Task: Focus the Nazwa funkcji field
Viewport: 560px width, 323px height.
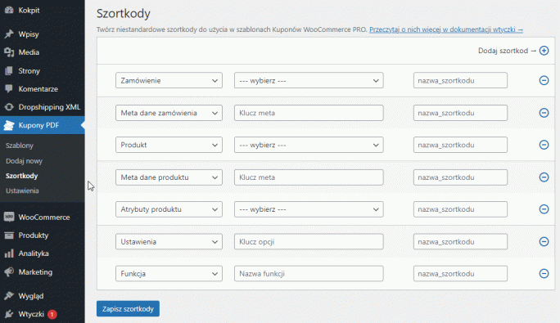Action: [309, 273]
